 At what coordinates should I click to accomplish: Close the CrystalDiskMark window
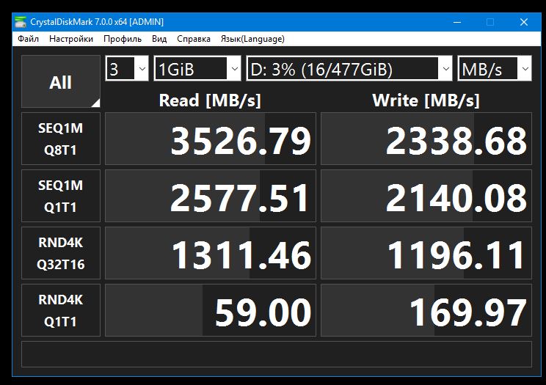point(524,22)
